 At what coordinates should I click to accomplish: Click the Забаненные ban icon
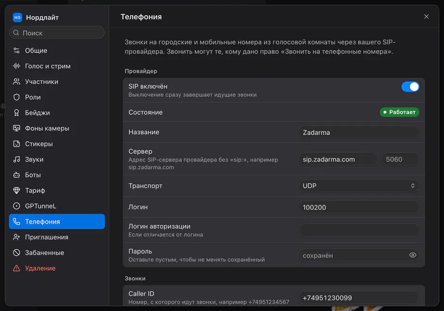coord(17,253)
